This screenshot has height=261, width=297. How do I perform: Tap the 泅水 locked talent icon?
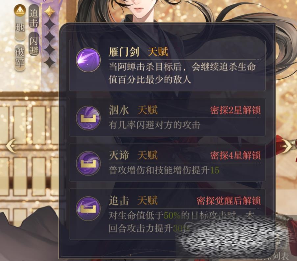pos(88,118)
